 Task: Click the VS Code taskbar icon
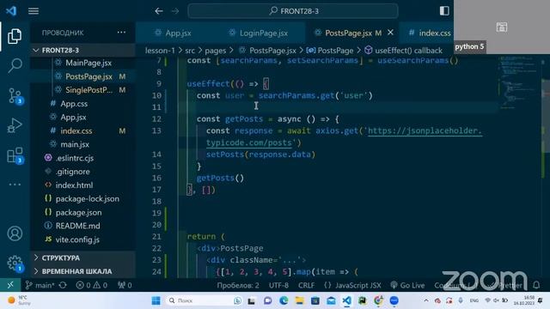tap(347, 300)
